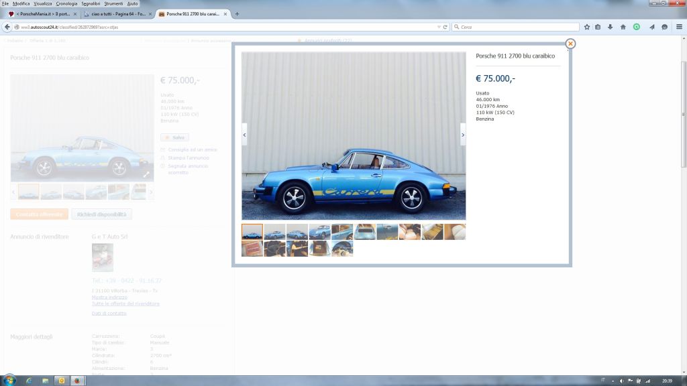687x386 pixels.
Task: Bookmark this page with the star icon
Action: pyautogui.click(x=586, y=27)
